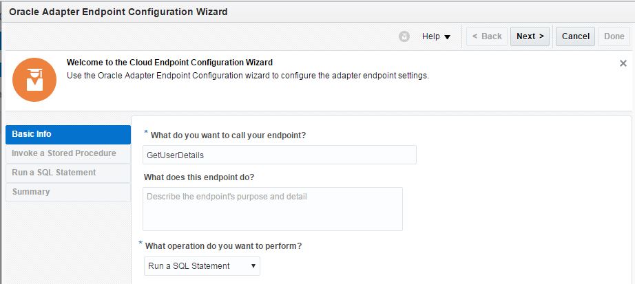Viewport: 635px width, 284px height.
Task: Click the Help menu arrow
Action: point(447,37)
